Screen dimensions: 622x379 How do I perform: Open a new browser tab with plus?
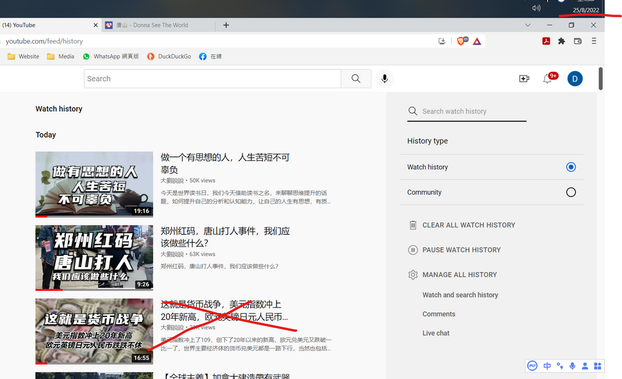tap(226, 25)
